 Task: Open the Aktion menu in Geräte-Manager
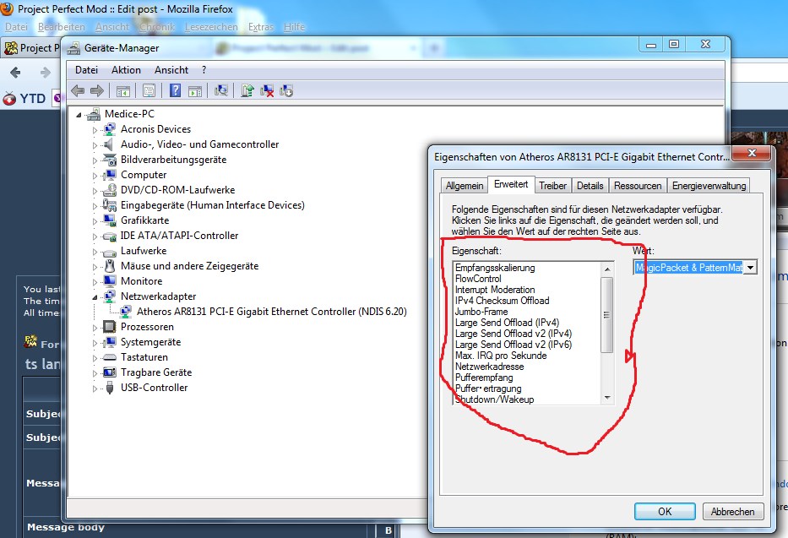tap(126, 70)
